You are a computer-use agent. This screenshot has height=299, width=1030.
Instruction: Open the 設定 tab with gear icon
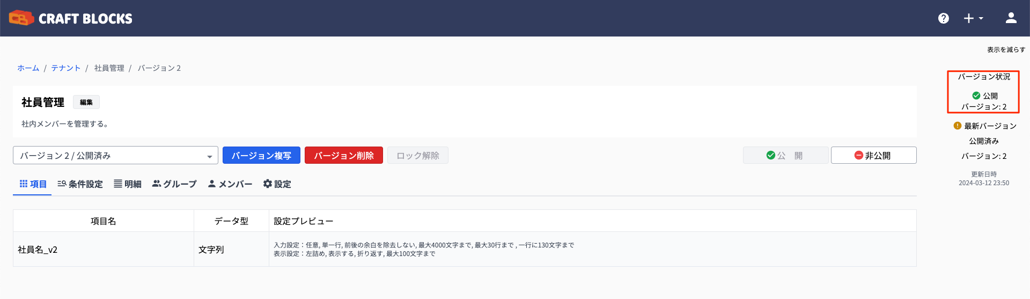277,184
